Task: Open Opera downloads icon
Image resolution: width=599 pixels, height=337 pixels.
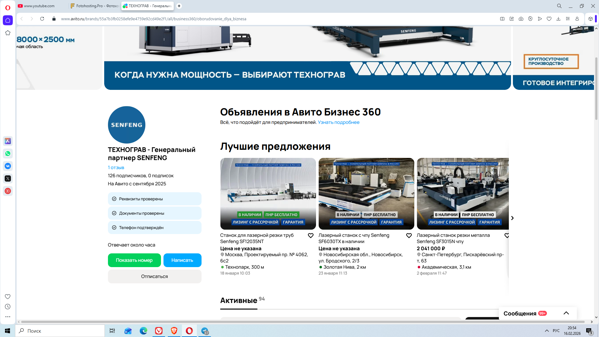Action: [x=558, y=19]
